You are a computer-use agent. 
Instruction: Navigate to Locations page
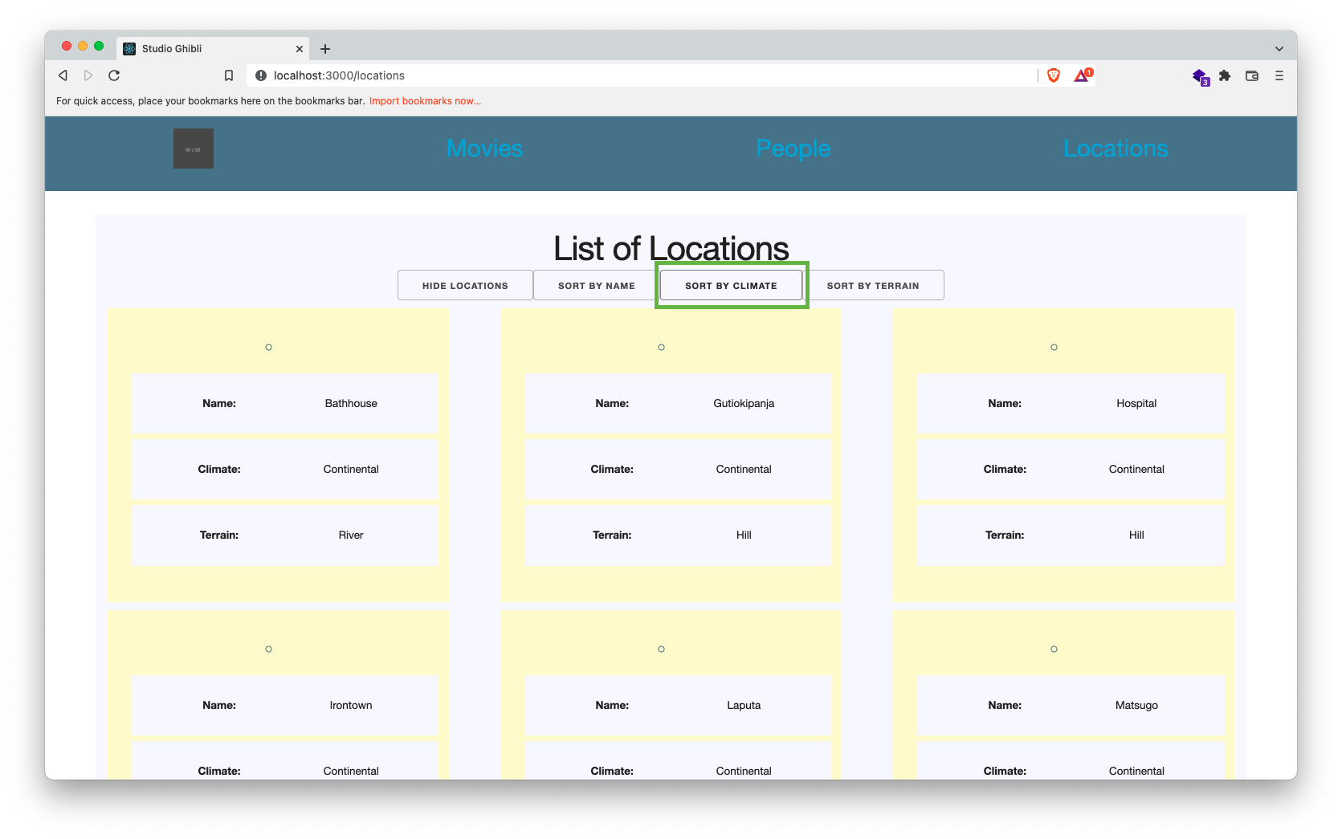(x=1116, y=149)
